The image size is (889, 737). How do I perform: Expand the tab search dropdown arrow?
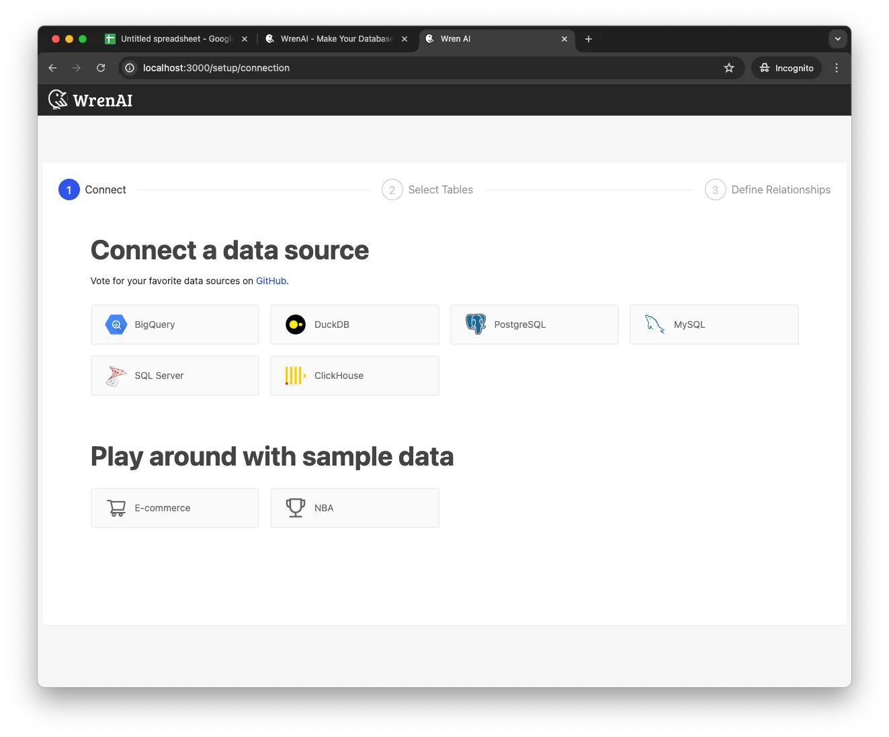[x=838, y=39]
